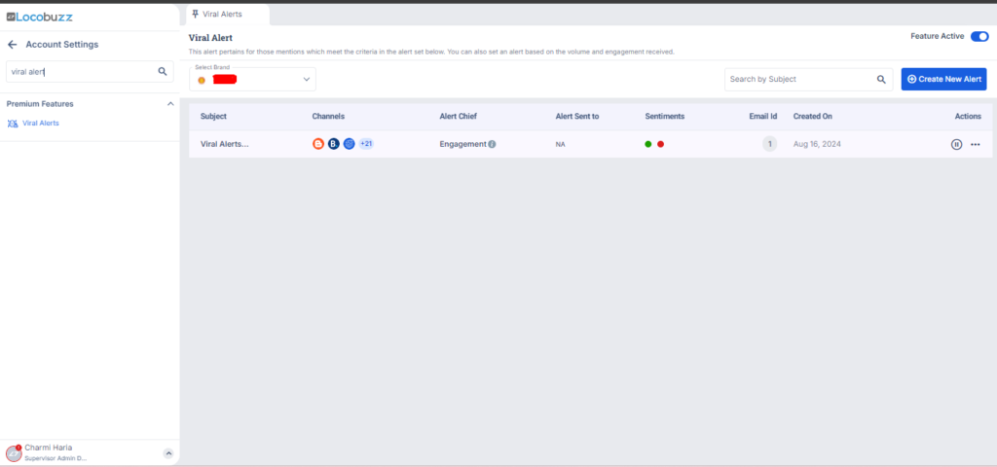Click the Subject column header
Screen dimensions: 997x467
(x=213, y=117)
